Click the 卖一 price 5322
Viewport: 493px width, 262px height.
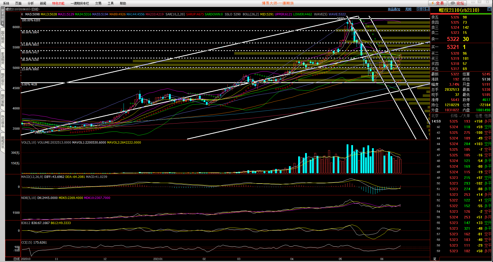click(x=453, y=39)
